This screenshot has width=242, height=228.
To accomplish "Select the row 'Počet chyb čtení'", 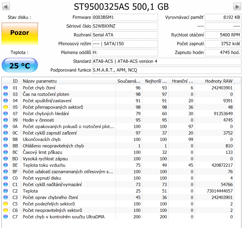I will [x=118, y=88].
